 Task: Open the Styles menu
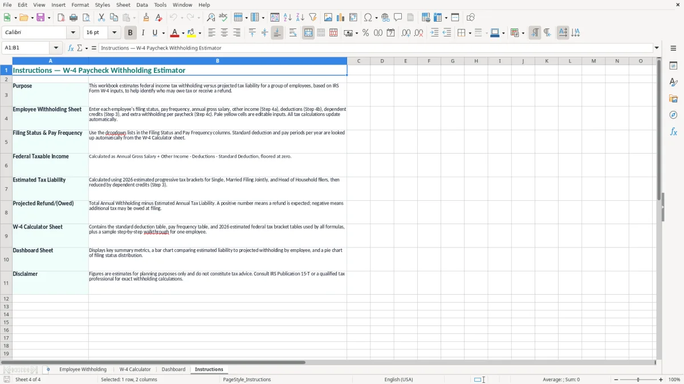(103, 5)
